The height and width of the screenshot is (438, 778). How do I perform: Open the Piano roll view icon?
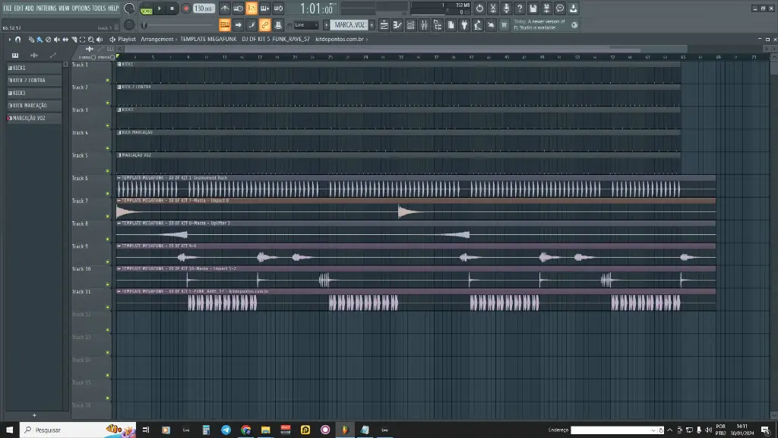pyautogui.click(x=397, y=25)
